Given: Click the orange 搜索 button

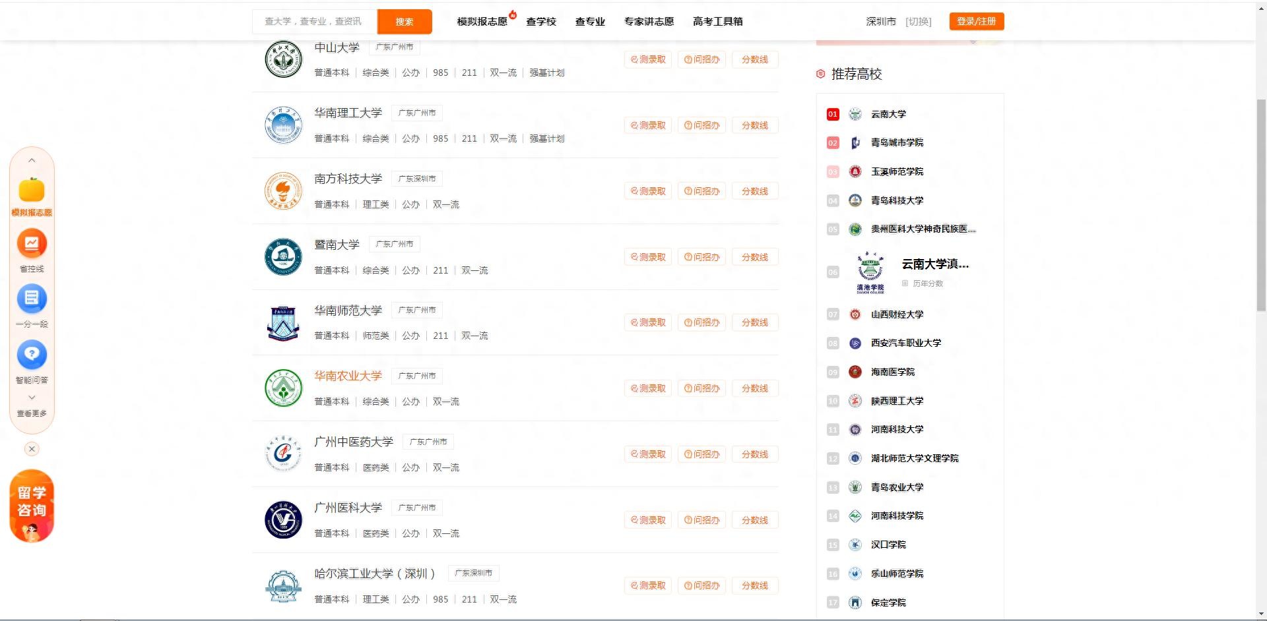Looking at the screenshot, I should (405, 22).
